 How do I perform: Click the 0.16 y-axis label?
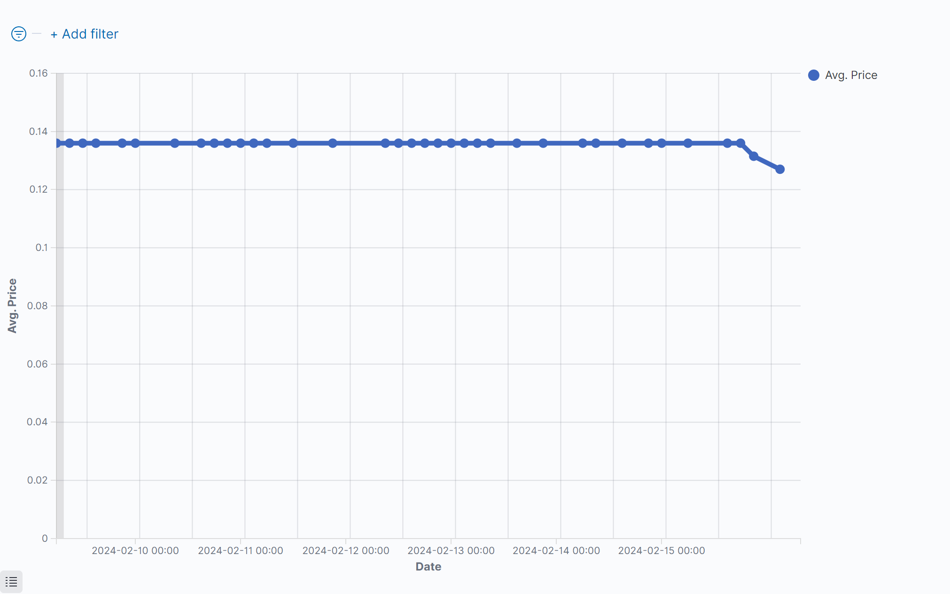click(39, 73)
